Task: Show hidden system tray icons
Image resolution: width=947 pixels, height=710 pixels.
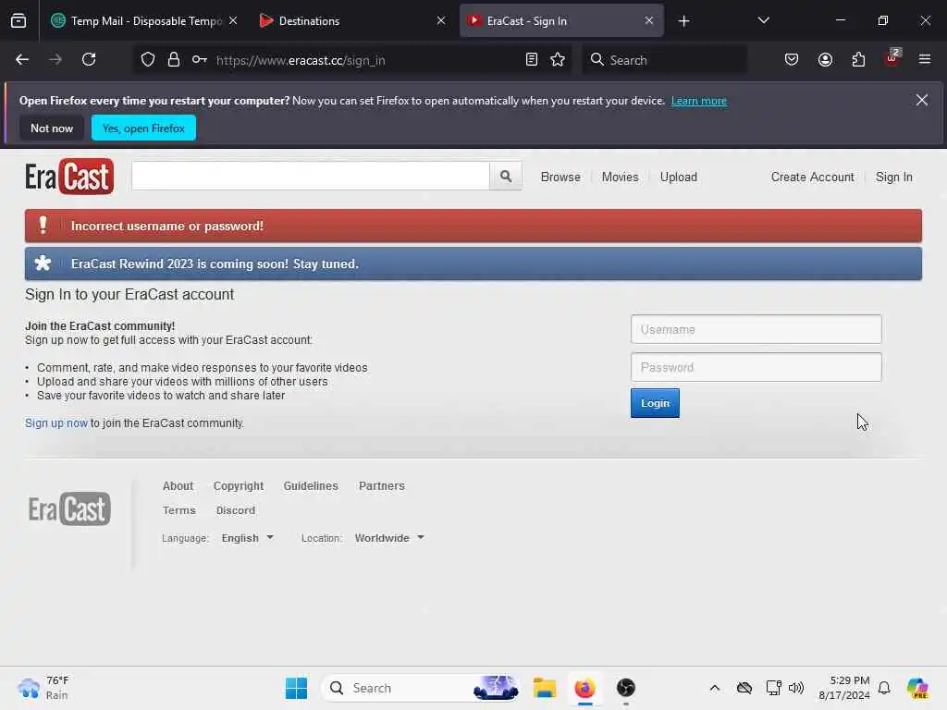Action: tap(715, 688)
